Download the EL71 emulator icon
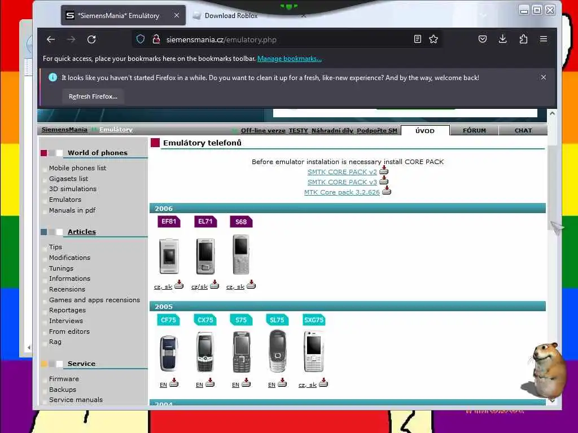Image resolution: width=578 pixels, height=433 pixels. tap(214, 285)
